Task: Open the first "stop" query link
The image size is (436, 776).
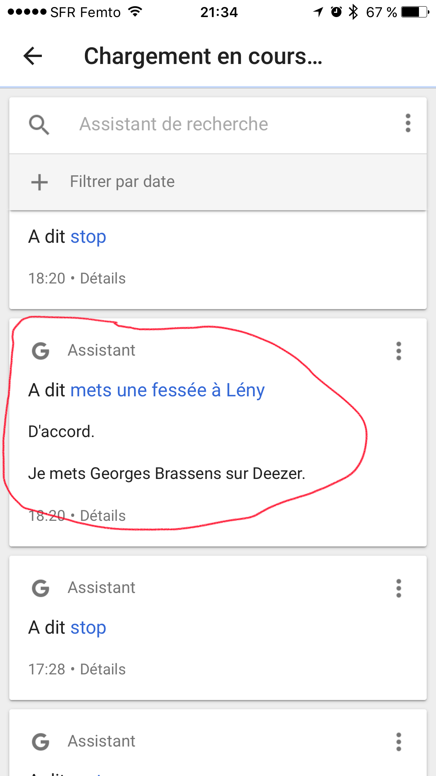Action: (x=88, y=237)
